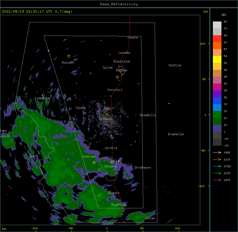Click the Limestone label
The width and height of the screenshot is (238, 232).
point(42,98)
